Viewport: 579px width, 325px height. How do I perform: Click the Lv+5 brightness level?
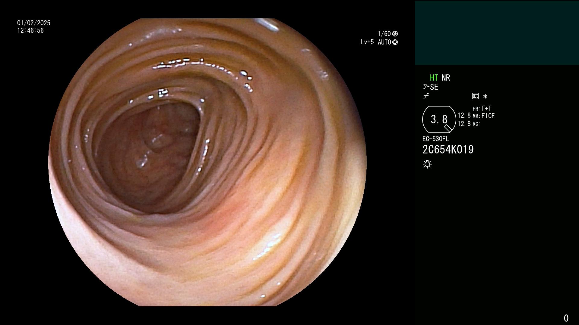point(367,42)
